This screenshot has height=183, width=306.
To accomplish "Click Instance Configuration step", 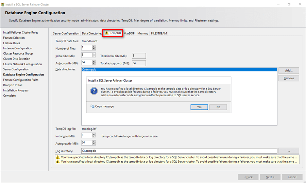I will (x=18, y=48).
